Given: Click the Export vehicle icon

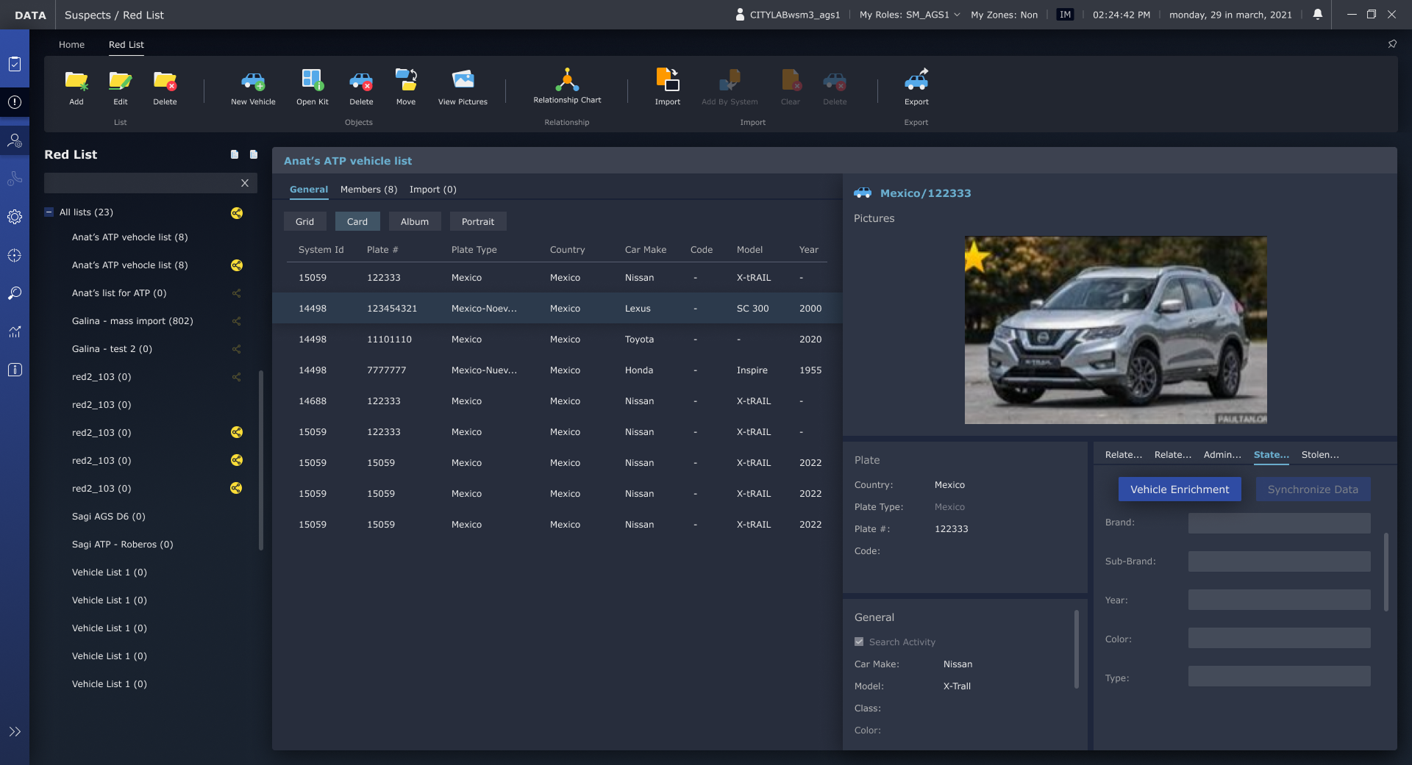Looking at the screenshot, I should (916, 81).
